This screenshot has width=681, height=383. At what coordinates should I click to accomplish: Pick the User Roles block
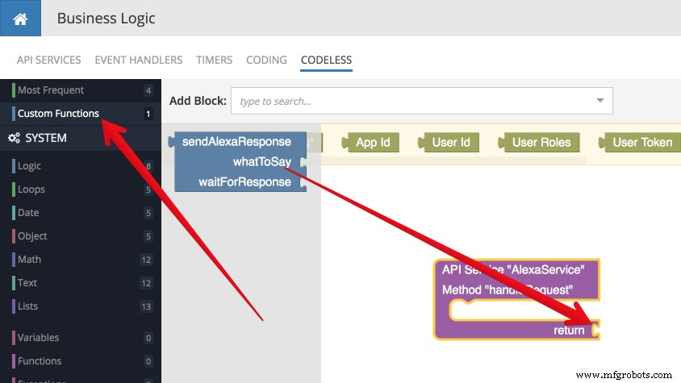tap(541, 143)
